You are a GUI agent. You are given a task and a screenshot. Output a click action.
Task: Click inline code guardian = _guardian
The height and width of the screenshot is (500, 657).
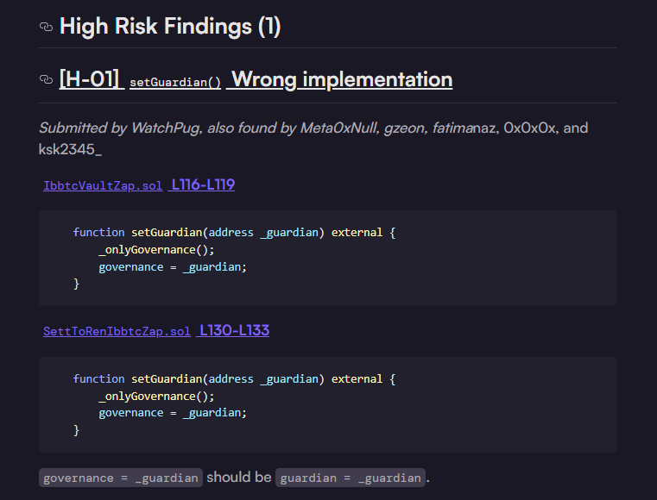(x=351, y=478)
